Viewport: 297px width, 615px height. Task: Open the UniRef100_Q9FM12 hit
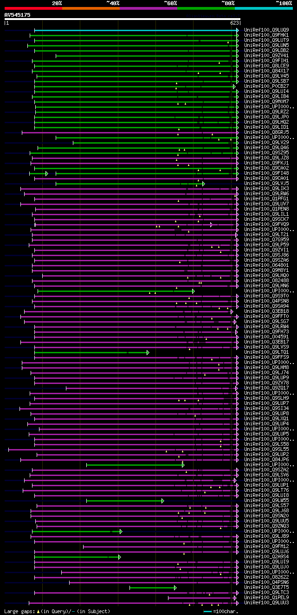[267, 547]
